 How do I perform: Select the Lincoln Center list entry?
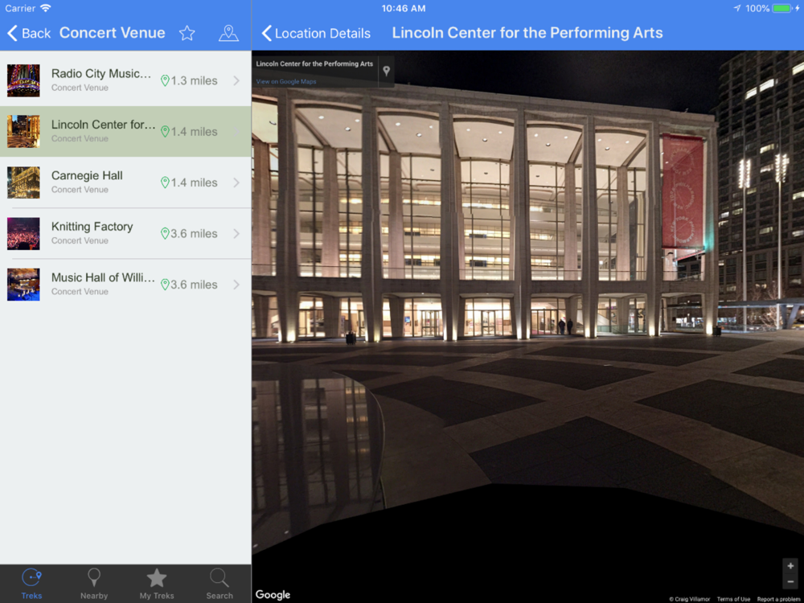(125, 131)
